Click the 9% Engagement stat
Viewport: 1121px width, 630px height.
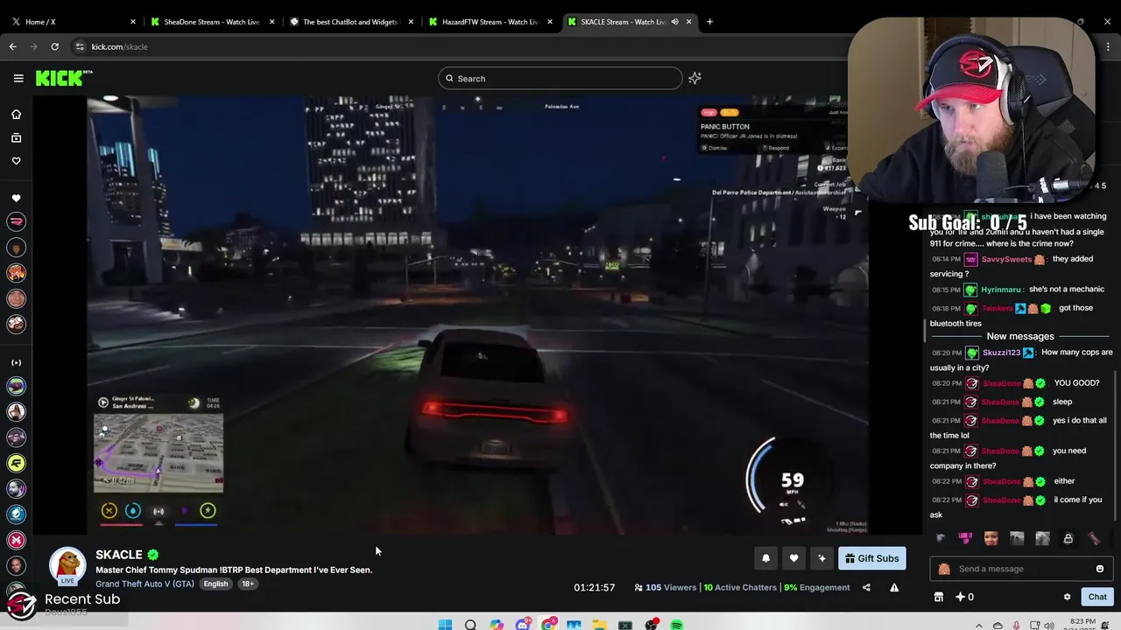tap(817, 588)
